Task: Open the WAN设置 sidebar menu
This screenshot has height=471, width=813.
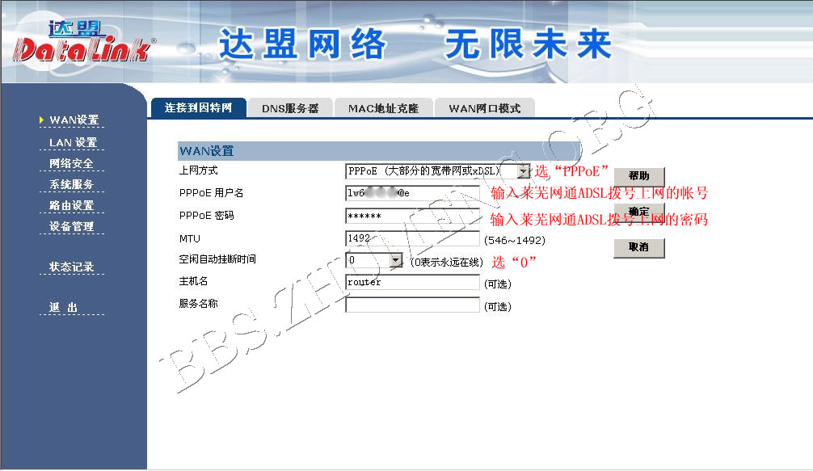Action: (74, 120)
